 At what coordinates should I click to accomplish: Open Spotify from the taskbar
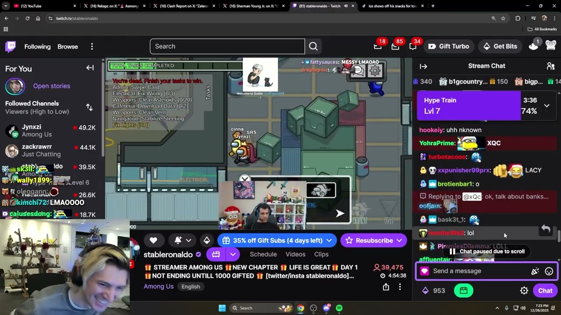click(339, 308)
